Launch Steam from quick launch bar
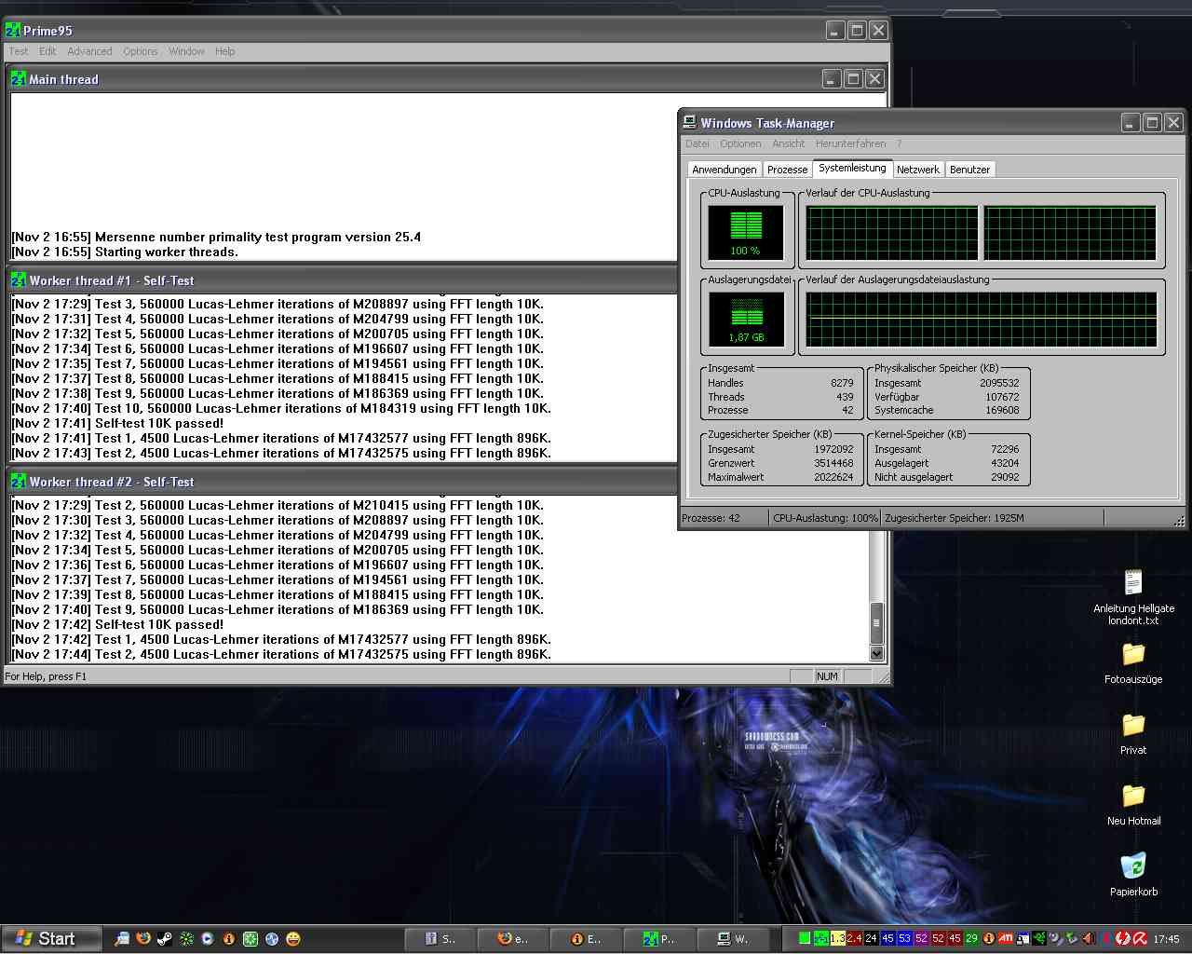 pyautogui.click(x=164, y=938)
